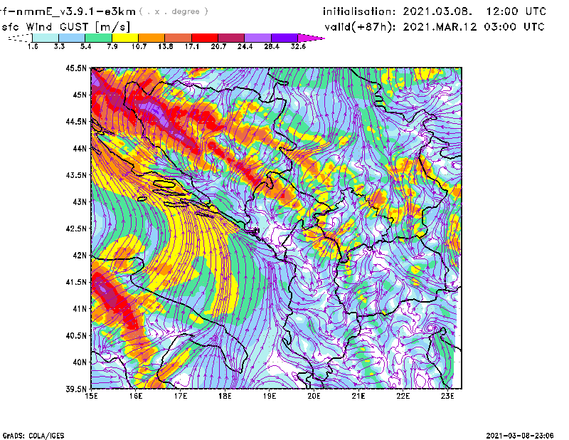The height and width of the screenshot is (440, 569).
Task: Click the initialisation time '12:00 UTC'
Action: 516,11
